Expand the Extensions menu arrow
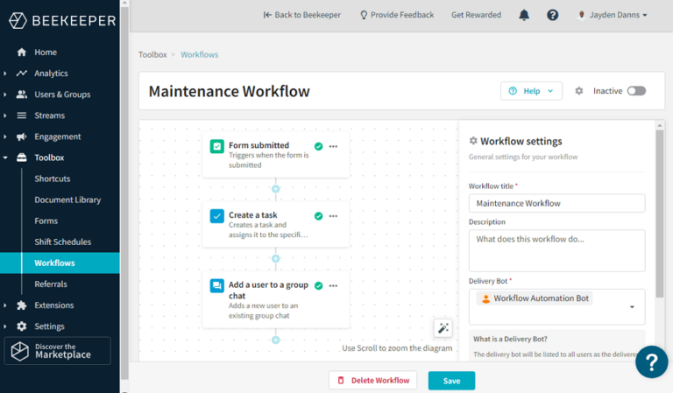The height and width of the screenshot is (393, 673). [5, 305]
